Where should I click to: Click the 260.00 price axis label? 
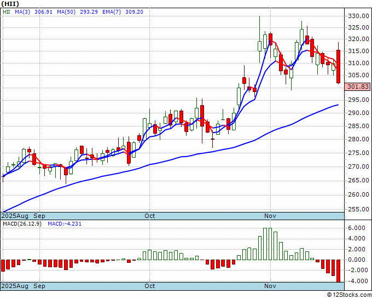[x=358, y=195]
